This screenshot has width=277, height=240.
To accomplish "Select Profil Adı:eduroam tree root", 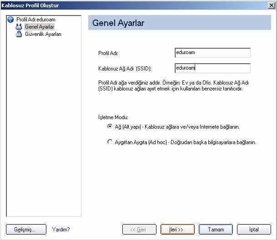I will [36, 20].
